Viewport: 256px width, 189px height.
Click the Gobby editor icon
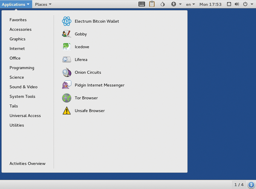67,34
